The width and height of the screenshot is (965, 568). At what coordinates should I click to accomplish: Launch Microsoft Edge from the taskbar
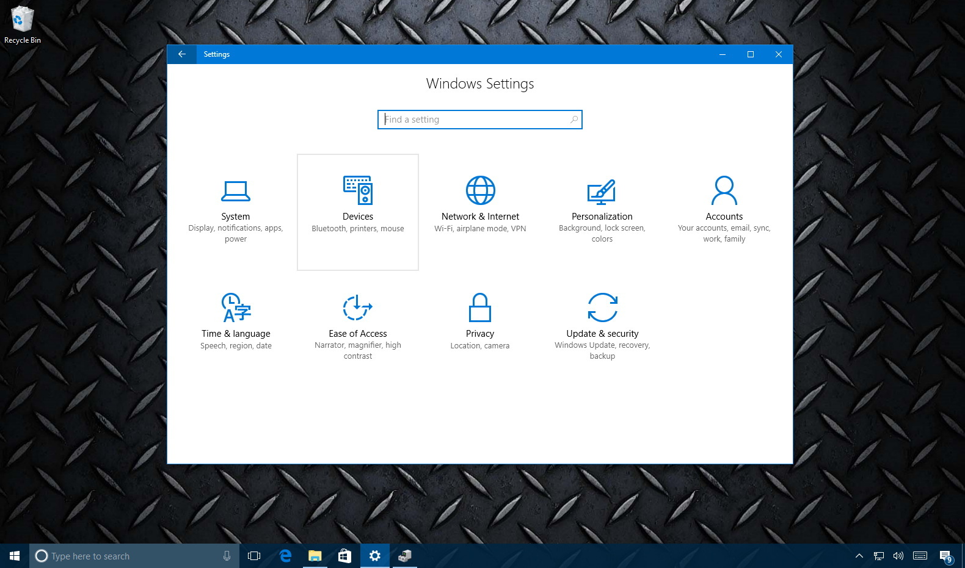click(285, 556)
